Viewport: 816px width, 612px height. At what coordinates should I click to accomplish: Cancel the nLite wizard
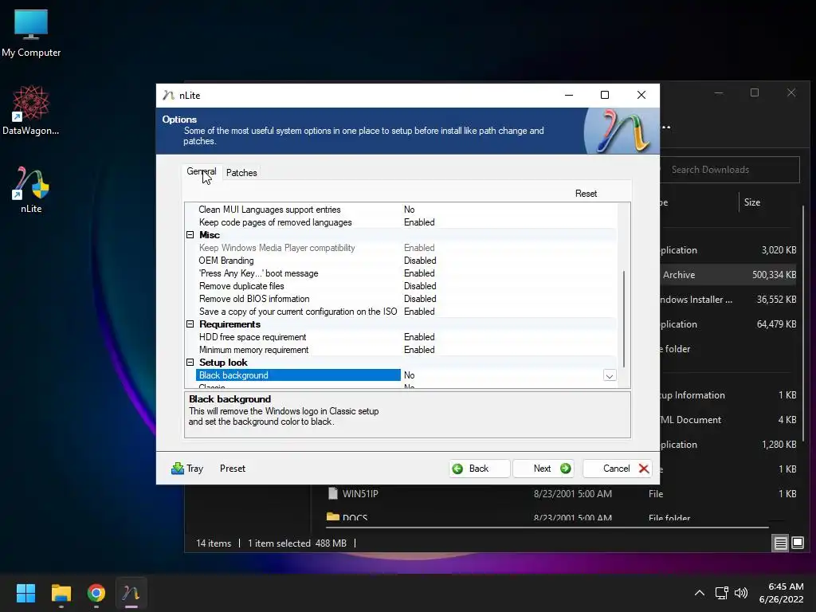click(618, 469)
